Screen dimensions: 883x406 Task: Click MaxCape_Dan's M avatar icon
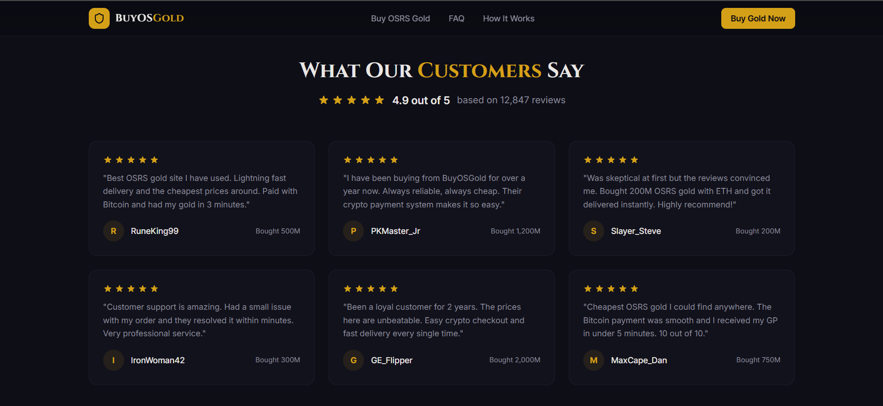(593, 360)
